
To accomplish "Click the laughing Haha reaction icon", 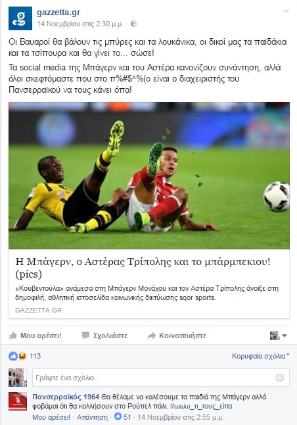I will (x=22, y=356).
